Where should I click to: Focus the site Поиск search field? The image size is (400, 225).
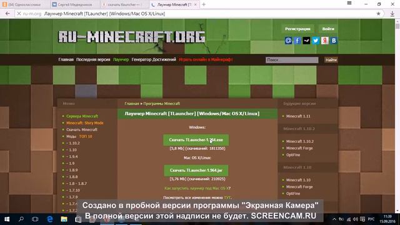pyautogui.click(x=292, y=60)
